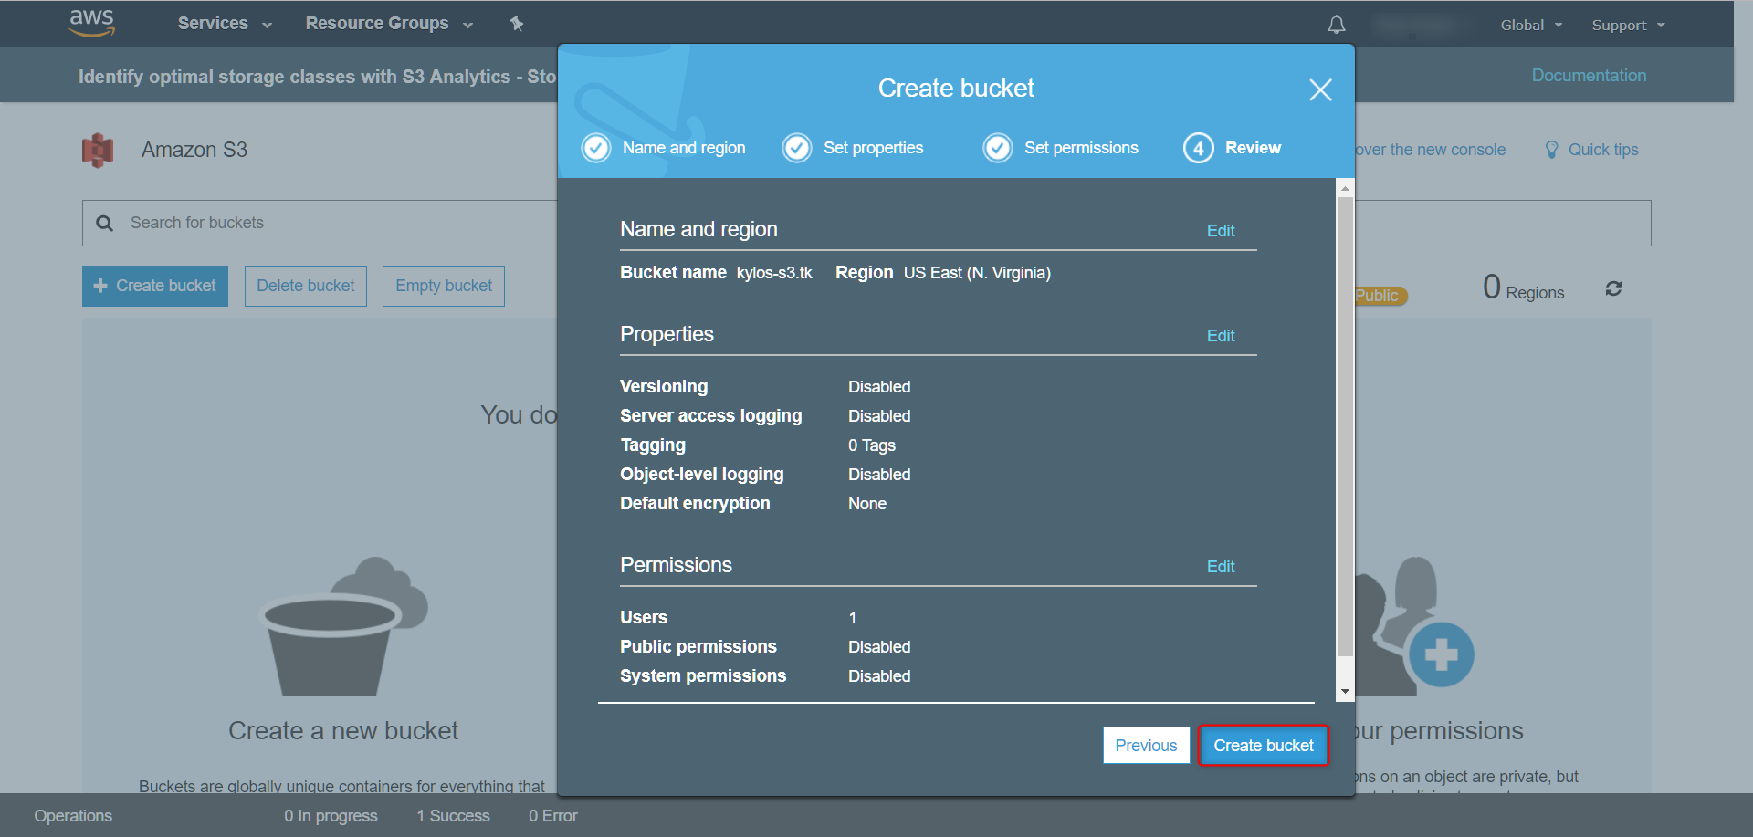Click '0 In progress' in status bar
The width and height of the screenshot is (1753, 837).
coord(331,816)
